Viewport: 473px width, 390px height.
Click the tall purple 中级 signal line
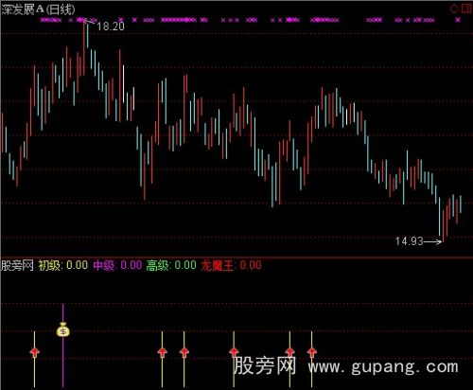(63, 346)
